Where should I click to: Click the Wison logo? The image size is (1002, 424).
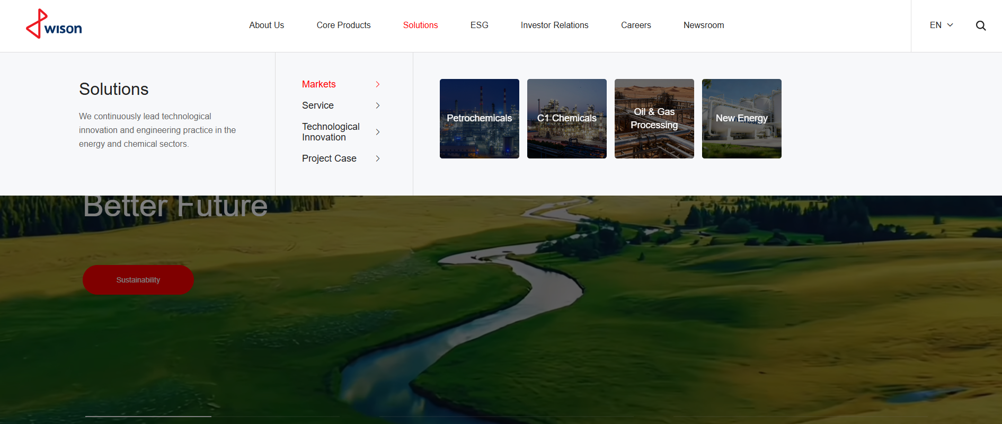click(x=54, y=24)
